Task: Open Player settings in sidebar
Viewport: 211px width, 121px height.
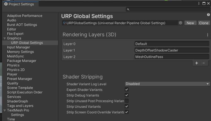Action: (12, 74)
